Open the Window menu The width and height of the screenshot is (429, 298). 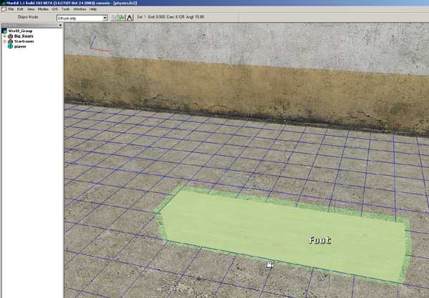coord(79,9)
